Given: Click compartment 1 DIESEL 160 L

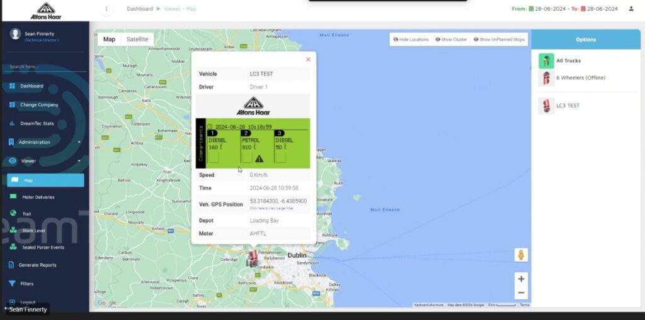Looking at the screenshot, I should click(224, 148).
